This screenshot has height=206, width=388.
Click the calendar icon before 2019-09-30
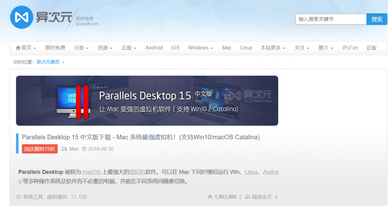click(x=84, y=149)
